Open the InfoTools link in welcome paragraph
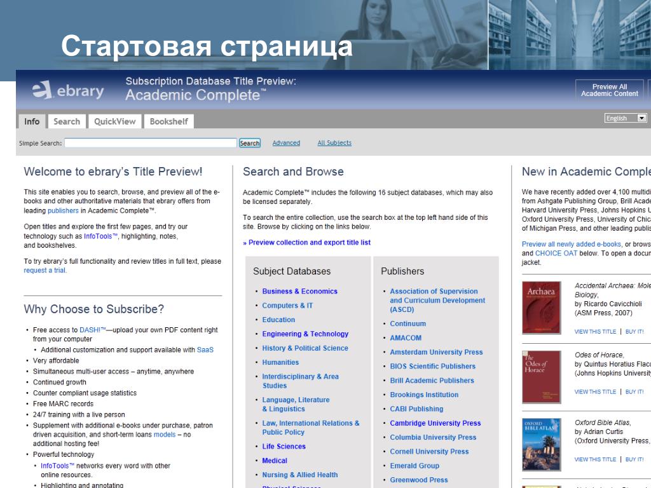The height and width of the screenshot is (488, 651). [x=100, y=236]
